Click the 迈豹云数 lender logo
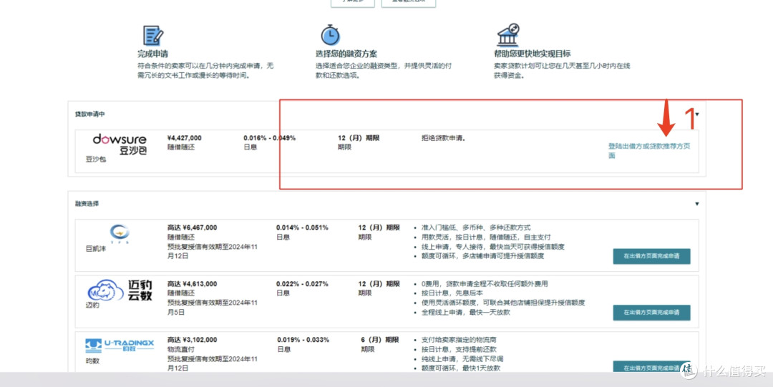The image size is (773, 387). pos(120,290)
